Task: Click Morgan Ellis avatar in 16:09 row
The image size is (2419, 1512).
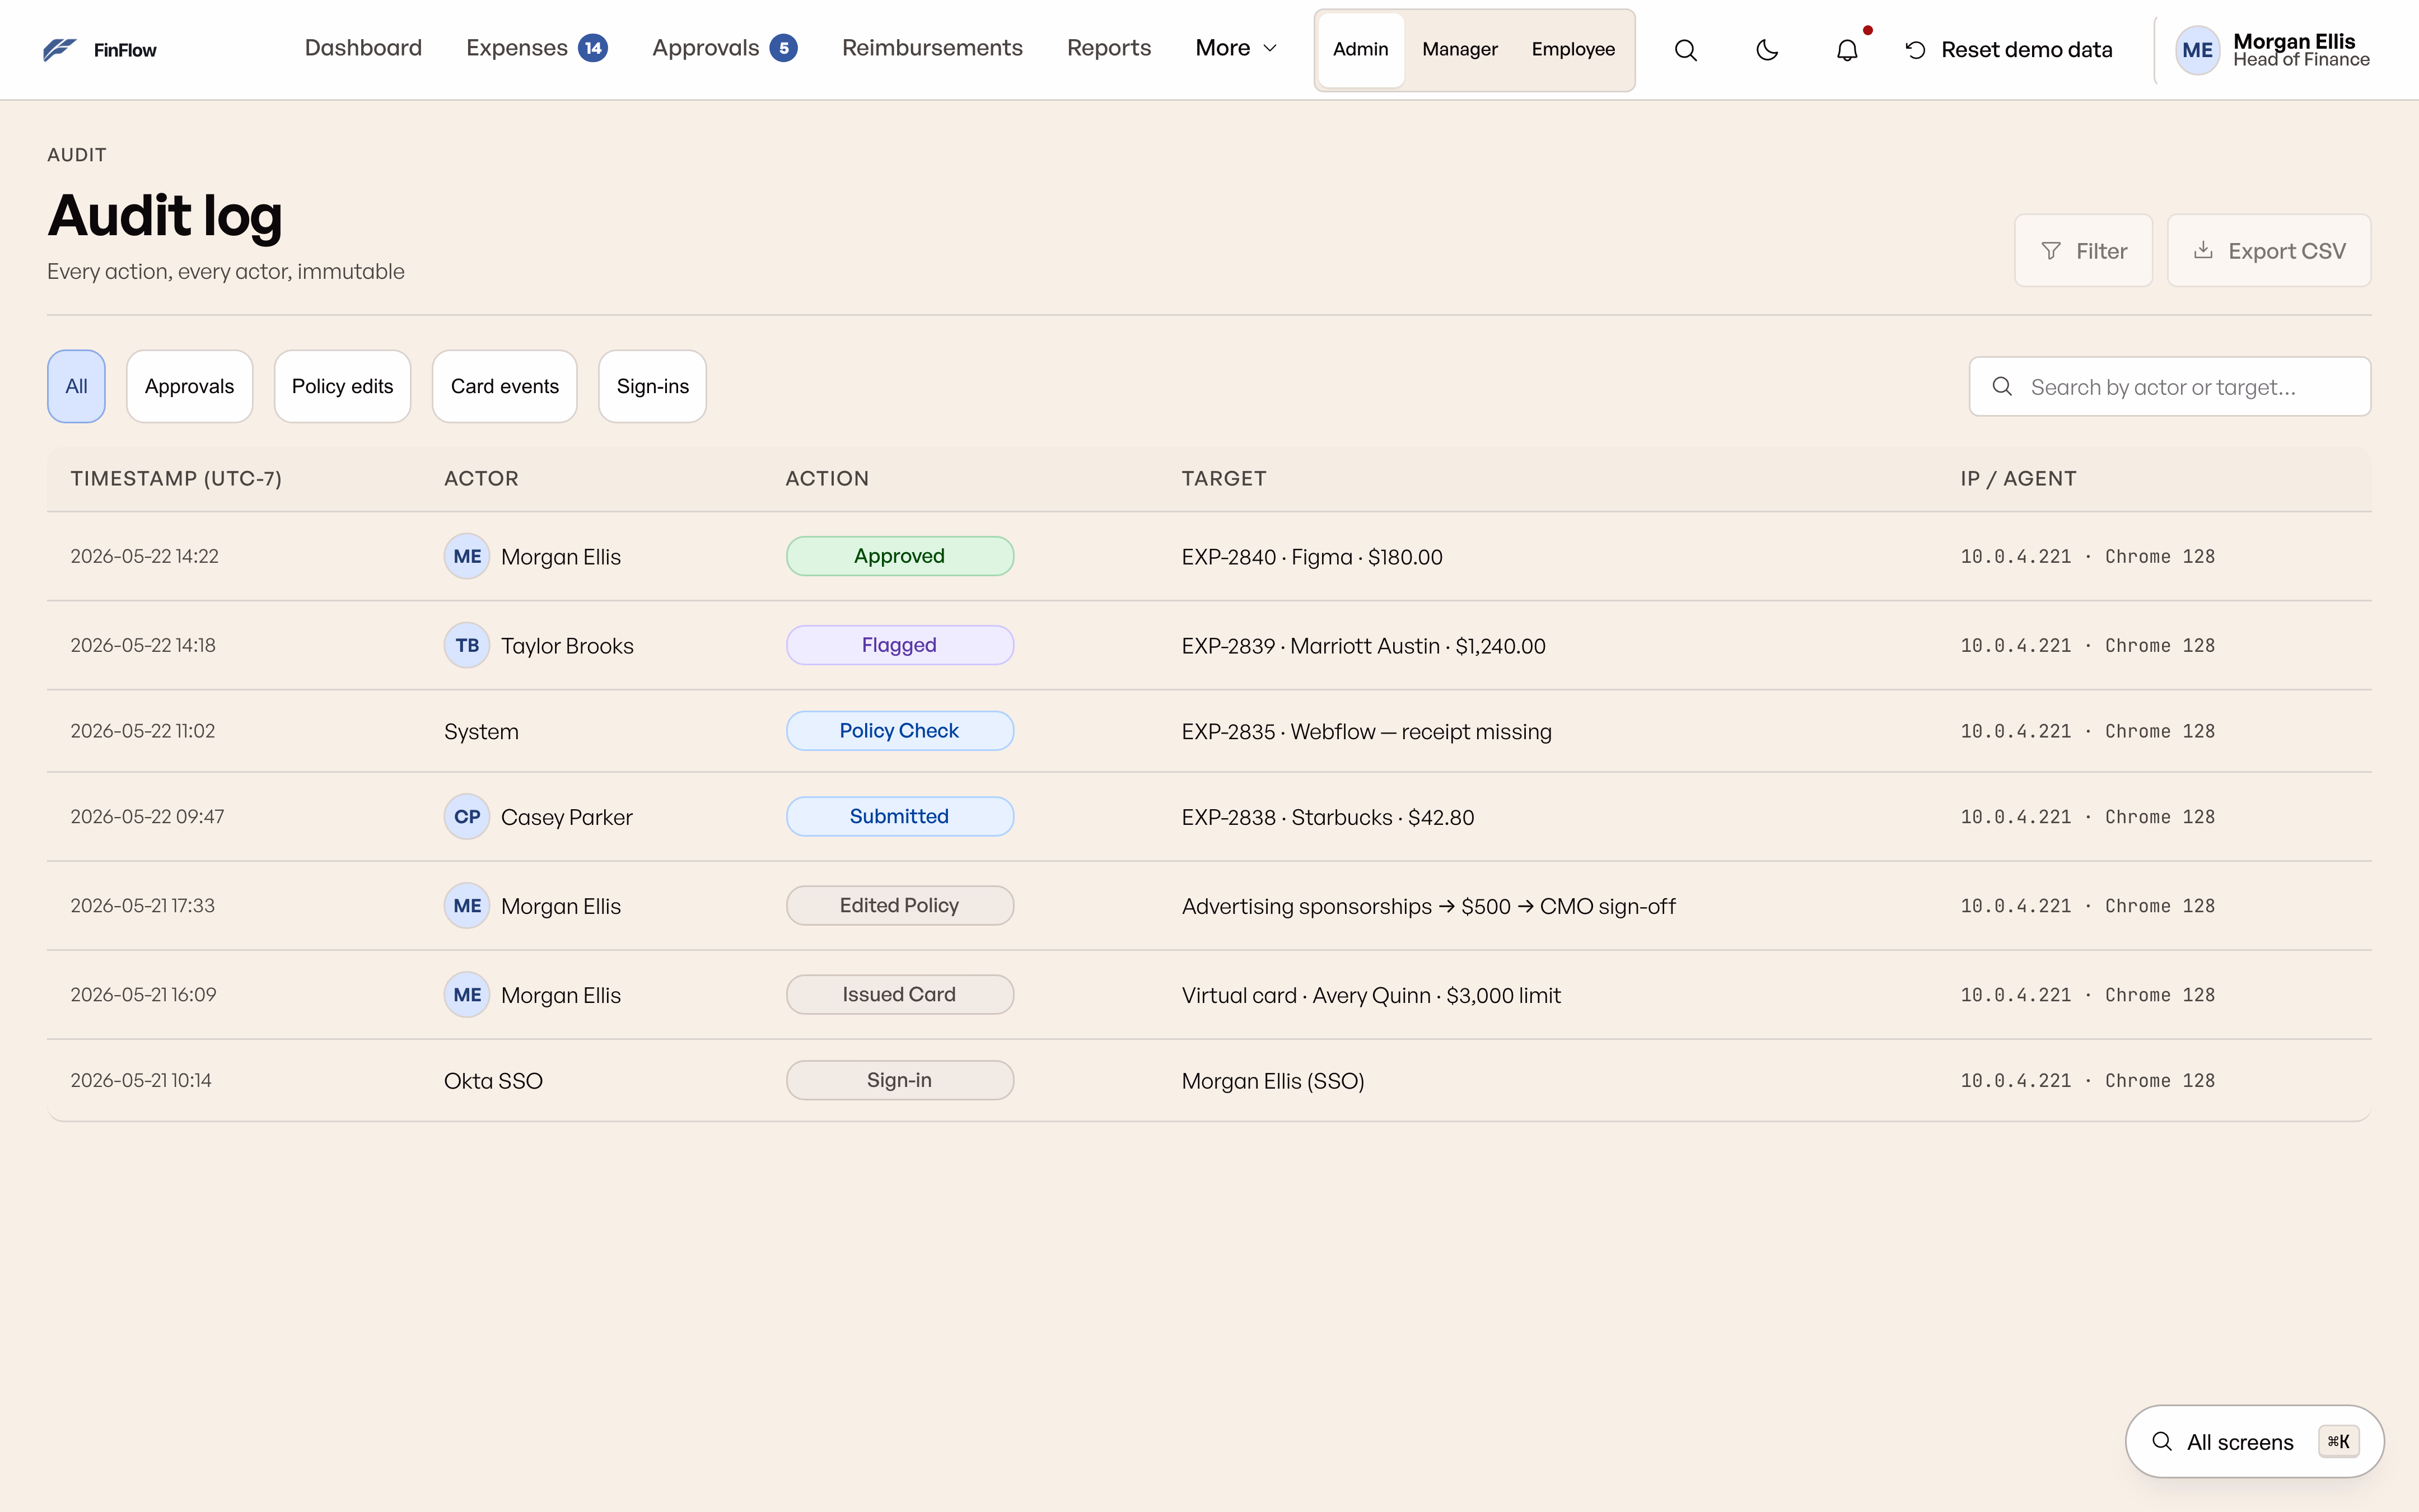Action: tap(467, 994)
